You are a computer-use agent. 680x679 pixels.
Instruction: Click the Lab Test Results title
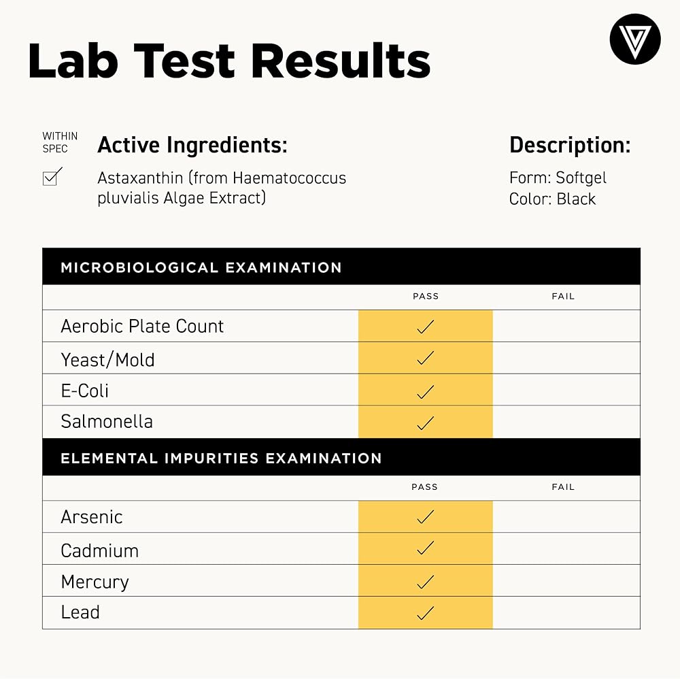(229, 60)
